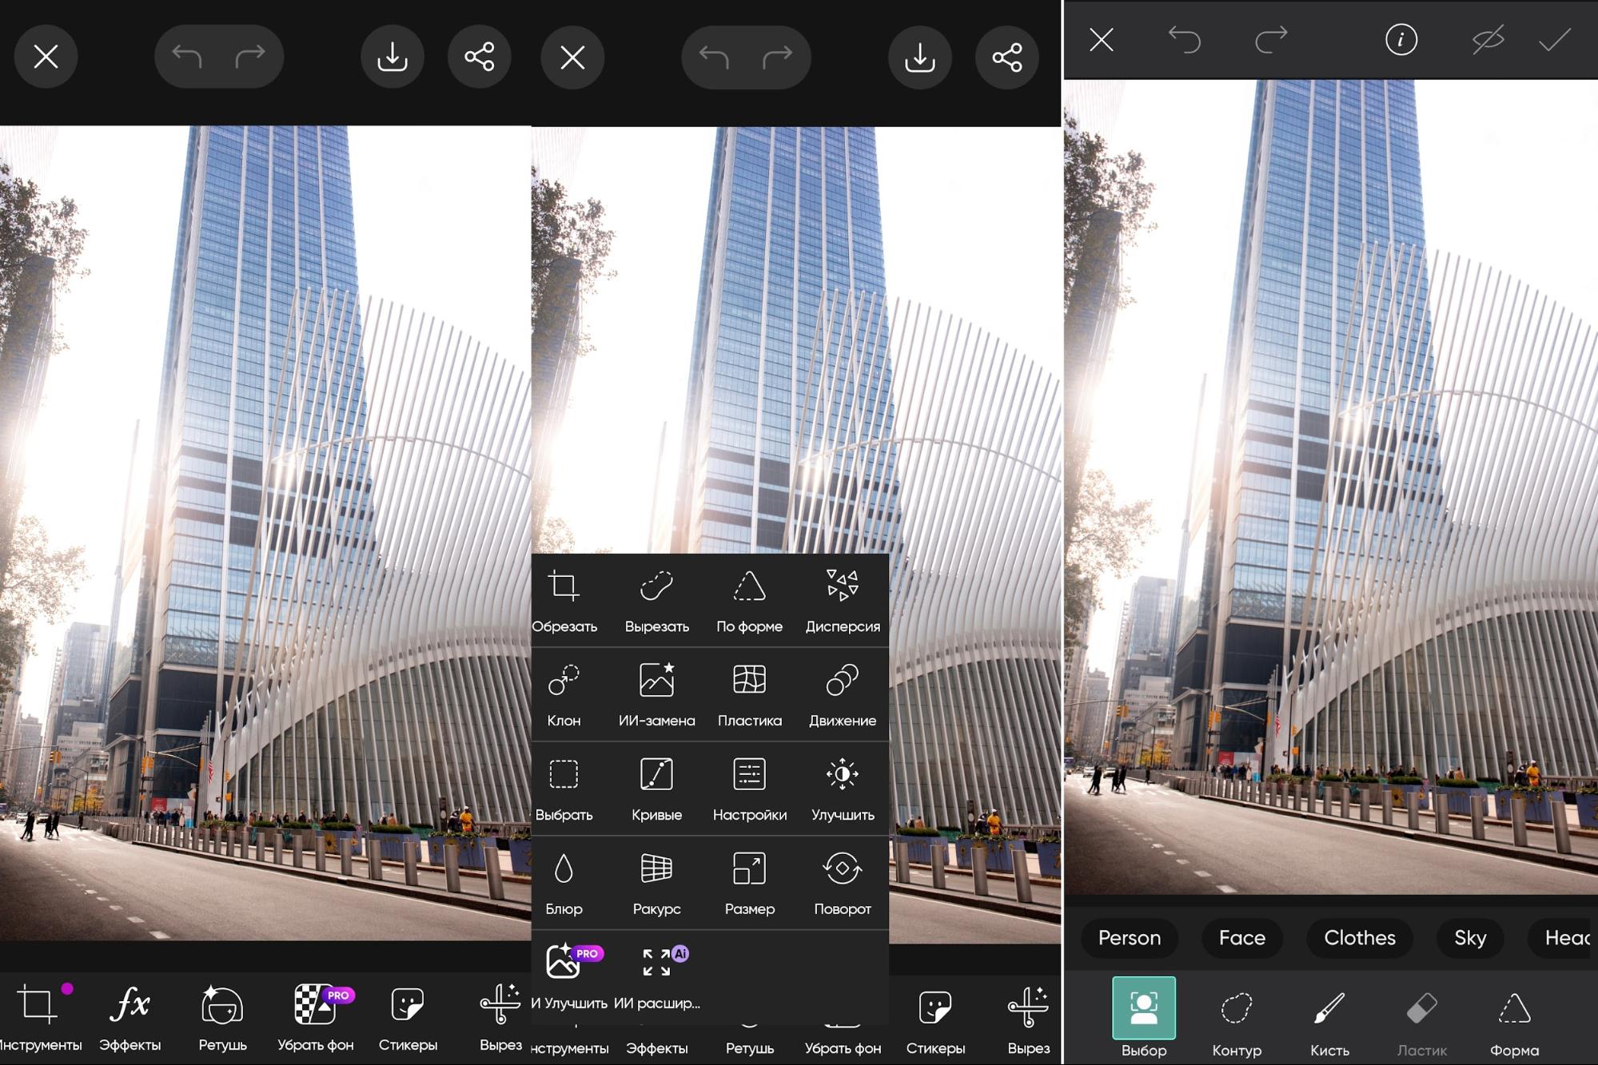Open the Дисперсия dispersion tool
This screenshot has width=1598, height=1065.
(842, 599)
